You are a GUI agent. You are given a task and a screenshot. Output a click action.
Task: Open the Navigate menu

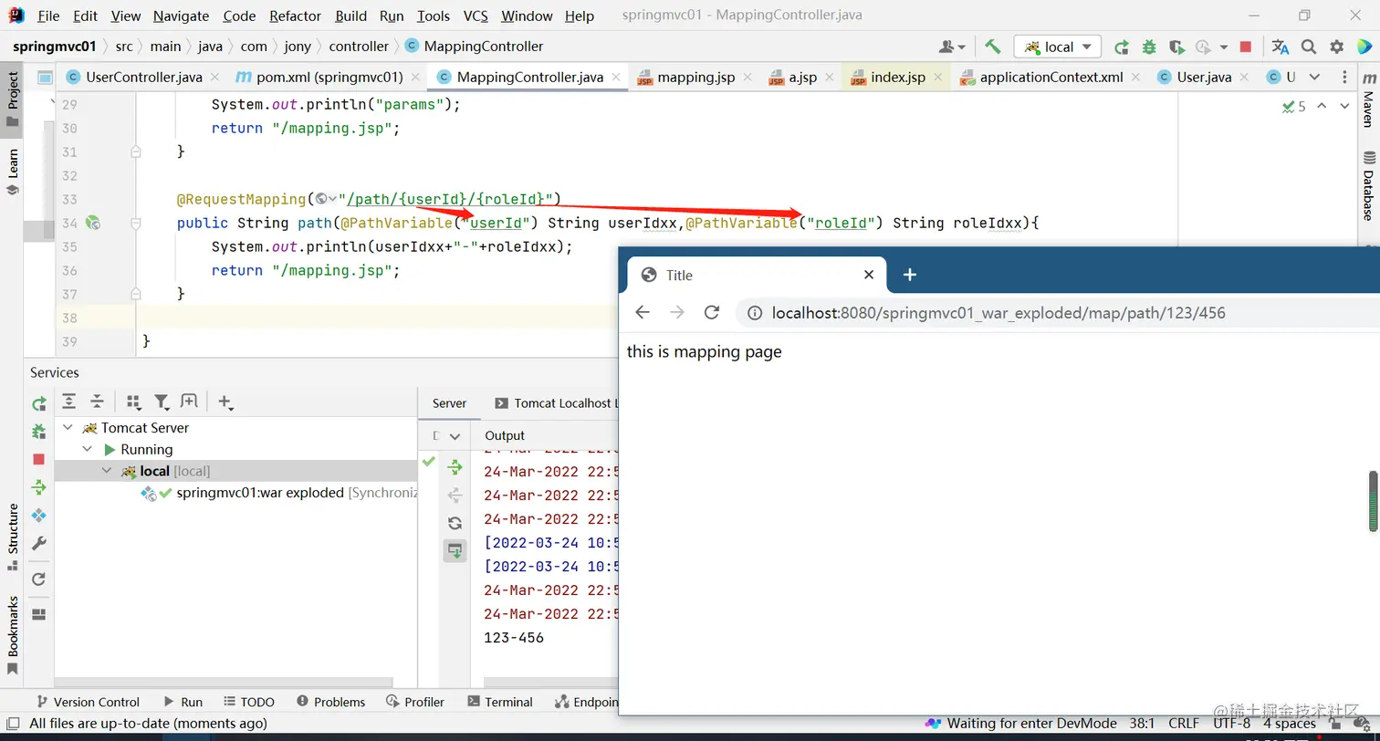point(181,16)
